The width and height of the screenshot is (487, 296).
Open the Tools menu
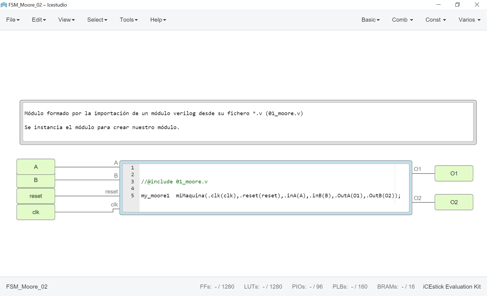(129, 20)
